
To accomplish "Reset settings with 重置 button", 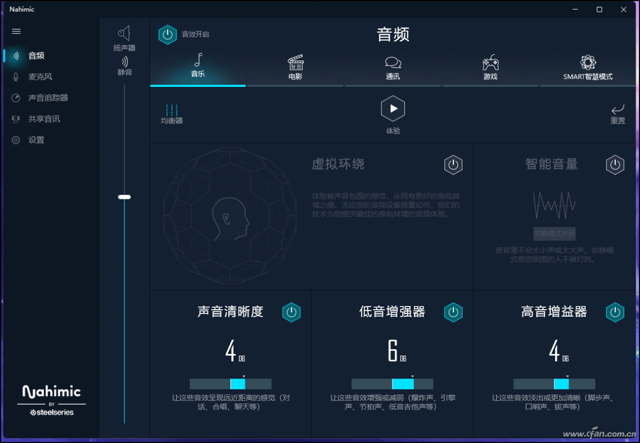I will (x=618, y=114).
